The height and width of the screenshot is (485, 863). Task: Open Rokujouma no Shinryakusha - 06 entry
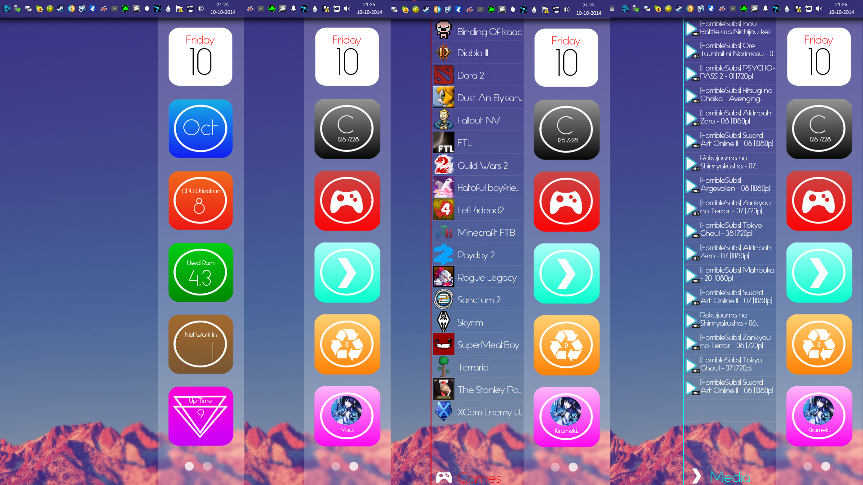coord(730,320)
